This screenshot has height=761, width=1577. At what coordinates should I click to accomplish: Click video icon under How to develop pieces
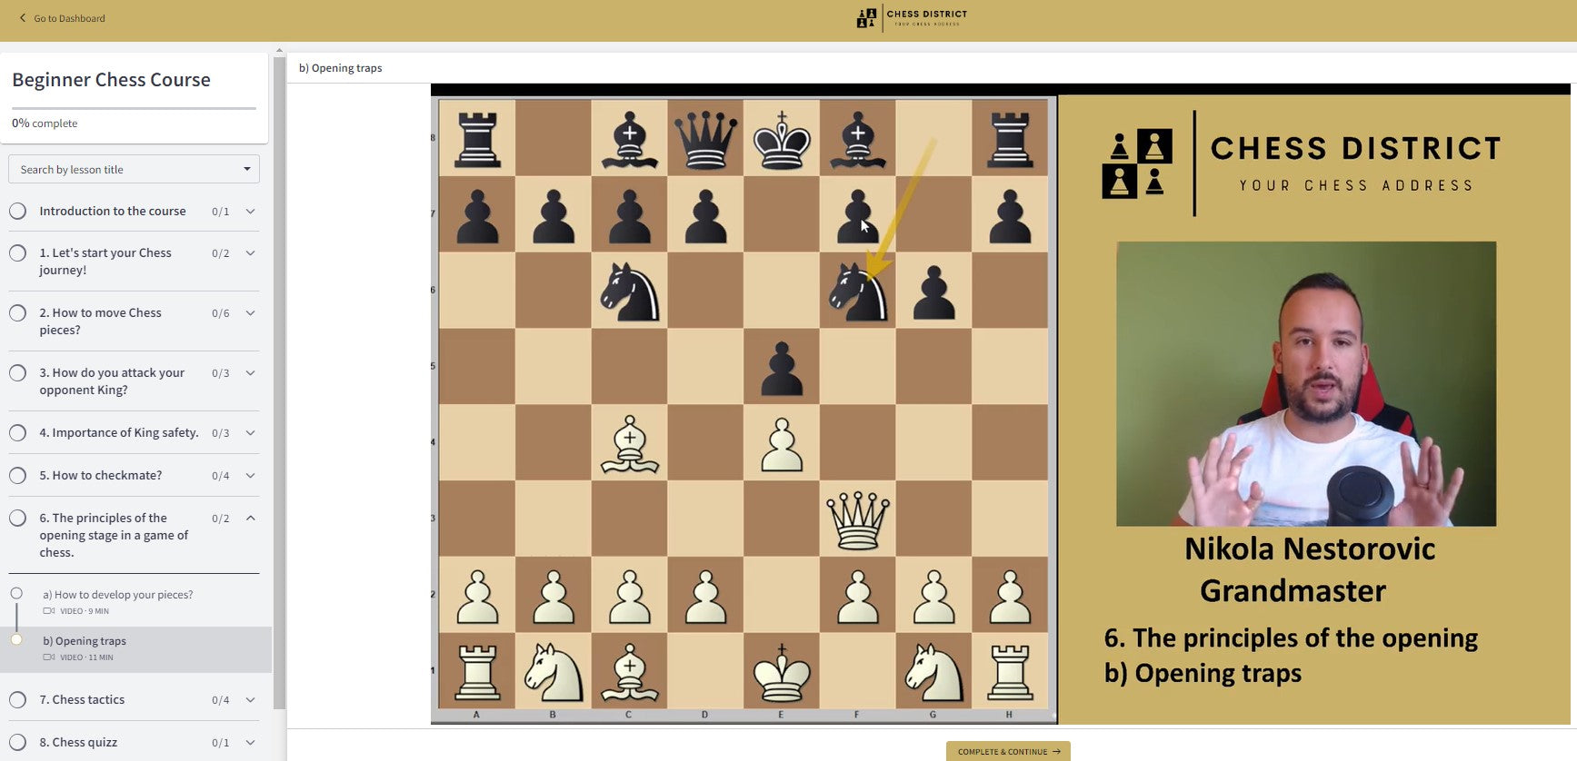pos(49,611)
